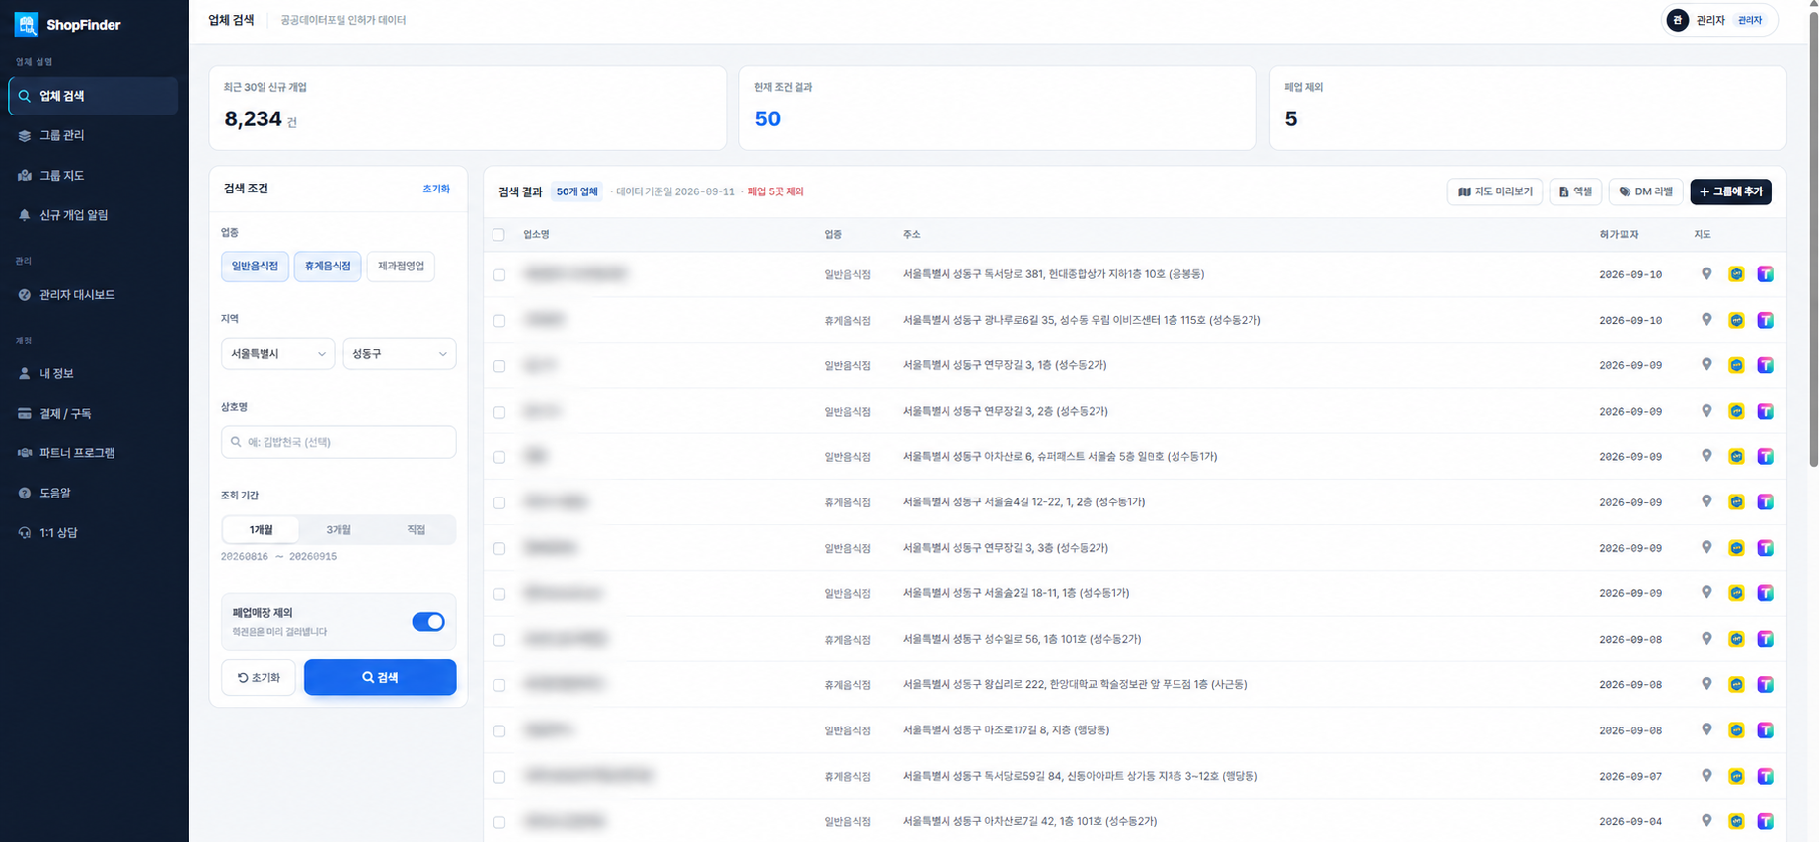This screenshot has width=1819, height=842.
Task: Toggle the 제과점영업 category chip
Action: [401, 266]
